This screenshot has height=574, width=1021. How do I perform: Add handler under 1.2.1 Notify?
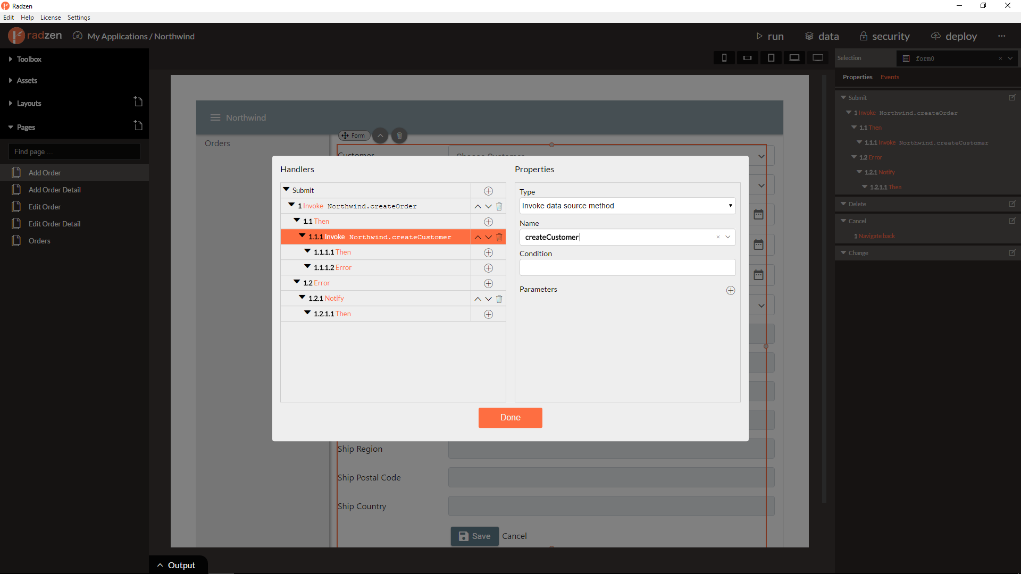coord(488,314)
